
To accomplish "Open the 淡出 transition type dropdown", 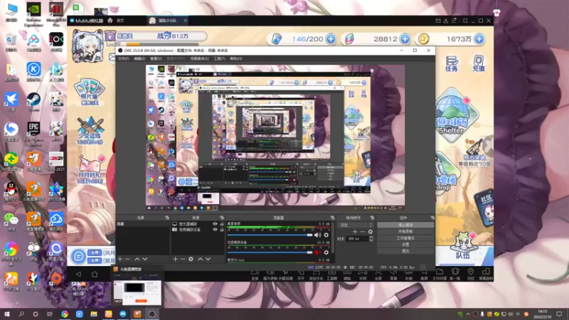I will pyautogui.click(x=356, y=225).
